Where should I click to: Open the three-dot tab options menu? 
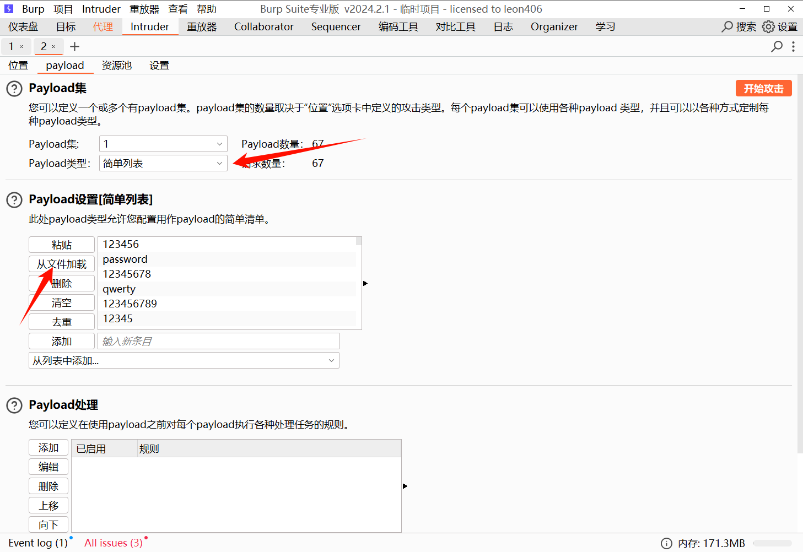[793, 46]
